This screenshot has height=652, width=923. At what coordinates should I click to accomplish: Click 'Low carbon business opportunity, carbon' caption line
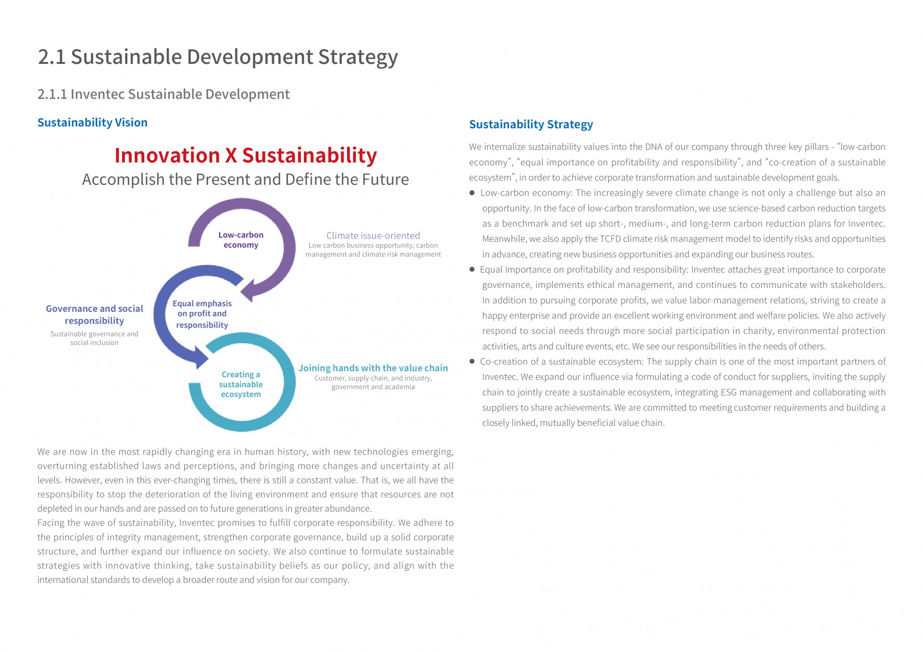[373, 246]
